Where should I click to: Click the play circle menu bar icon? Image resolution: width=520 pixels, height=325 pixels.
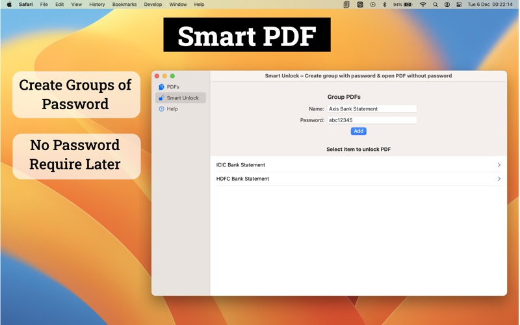click(x=372, y=5)
